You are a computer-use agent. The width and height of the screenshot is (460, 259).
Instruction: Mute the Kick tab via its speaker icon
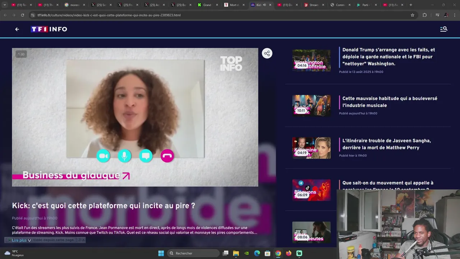coord(264,5)
